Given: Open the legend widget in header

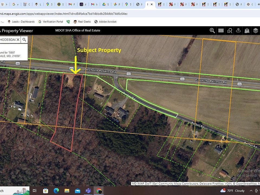Looking at the screenshot, I should (x=221, y=31).
